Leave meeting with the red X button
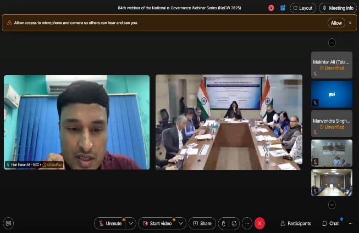The image size is (359, 233). pos(259,224)
